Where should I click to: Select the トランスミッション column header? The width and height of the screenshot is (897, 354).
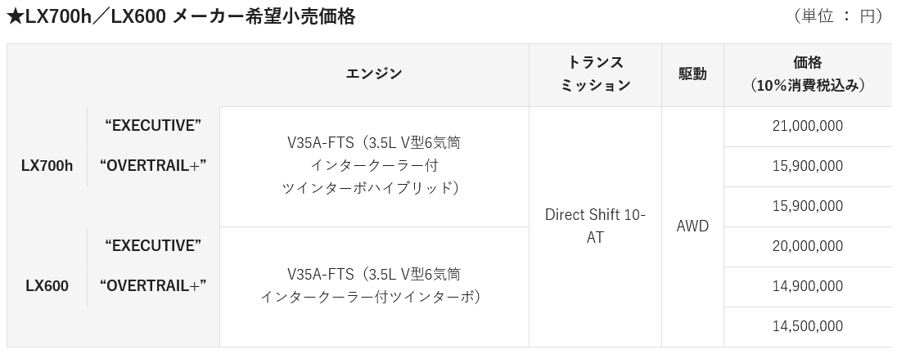click(x=595, y=74)
